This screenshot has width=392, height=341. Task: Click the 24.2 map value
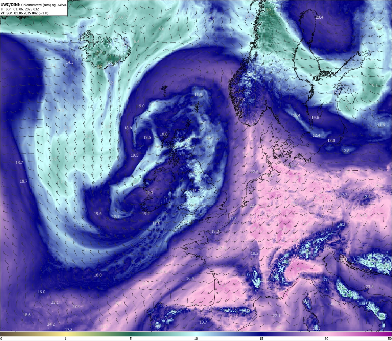point(51,324)
